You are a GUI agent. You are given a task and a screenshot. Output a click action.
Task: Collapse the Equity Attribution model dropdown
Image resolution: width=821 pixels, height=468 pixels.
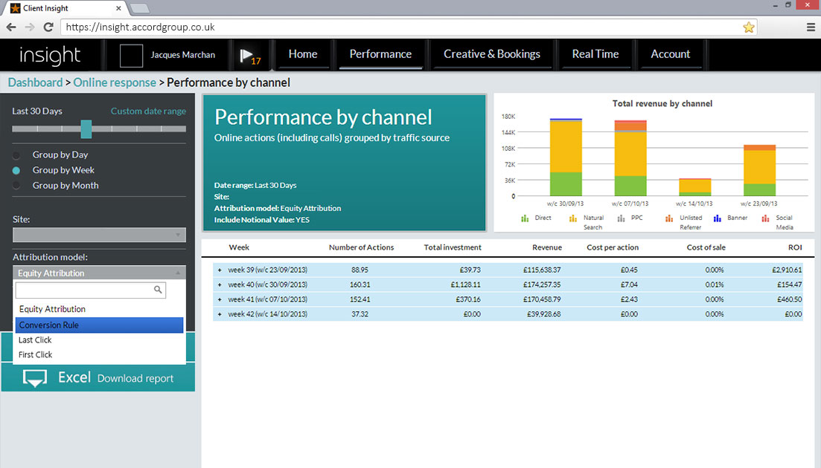pyautogui.click(x=99, y=273)
